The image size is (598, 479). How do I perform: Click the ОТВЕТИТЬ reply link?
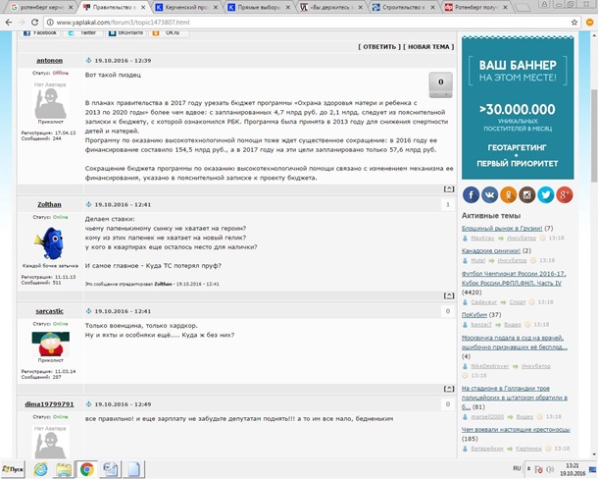[377, 46]
